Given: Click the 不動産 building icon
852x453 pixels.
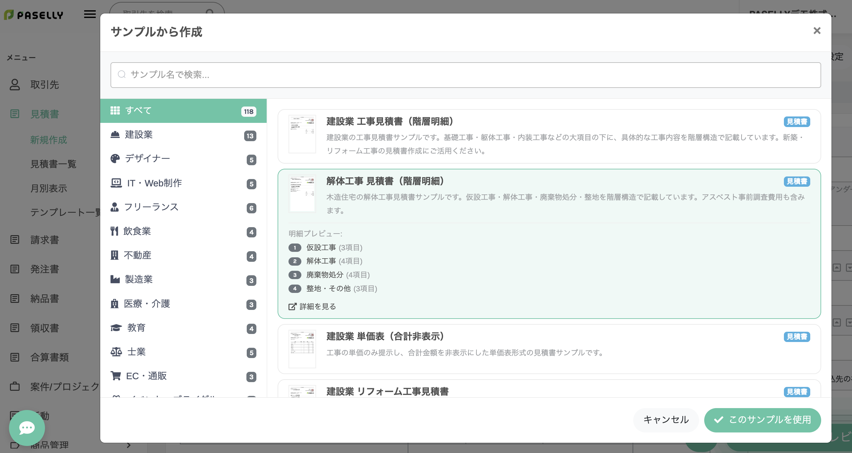Looking at the screenshot, I should 114,255.
